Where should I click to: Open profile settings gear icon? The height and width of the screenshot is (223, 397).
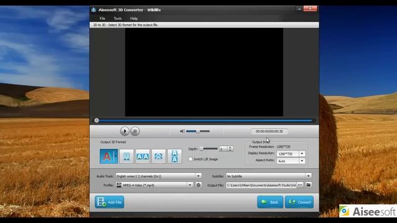click(198, 185)
